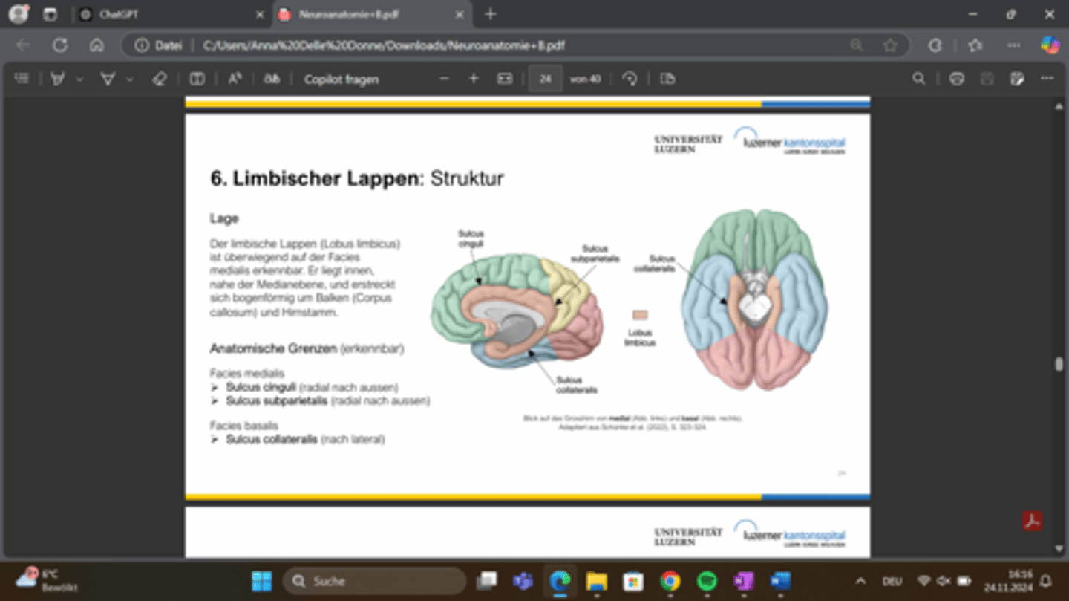1069x601 pixels.
Task: Add this page to favorites star
Action: coord(890,45)
